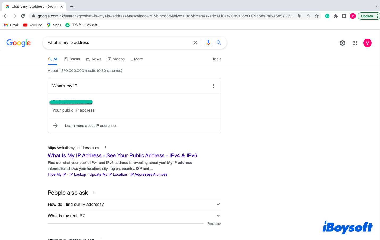Open the What's my IP options menu

pyautogui.click(x=214, y=86)
